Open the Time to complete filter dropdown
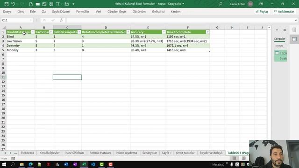The height and width of the screenshot is (168, 299). [x=207, y=32]
